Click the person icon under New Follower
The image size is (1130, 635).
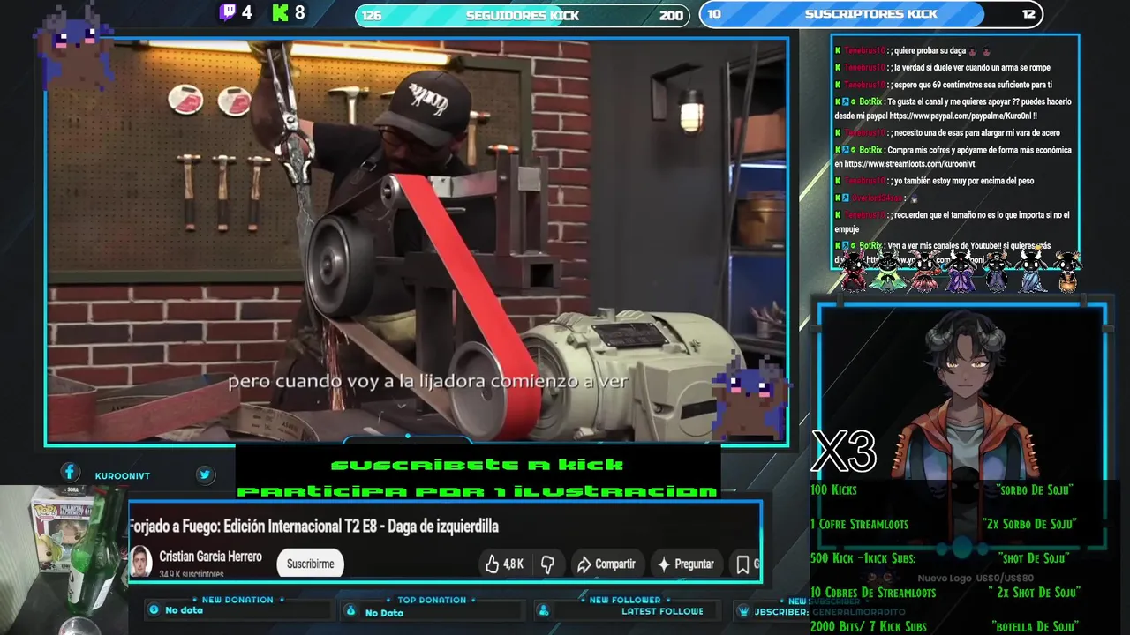click(544, 610)
